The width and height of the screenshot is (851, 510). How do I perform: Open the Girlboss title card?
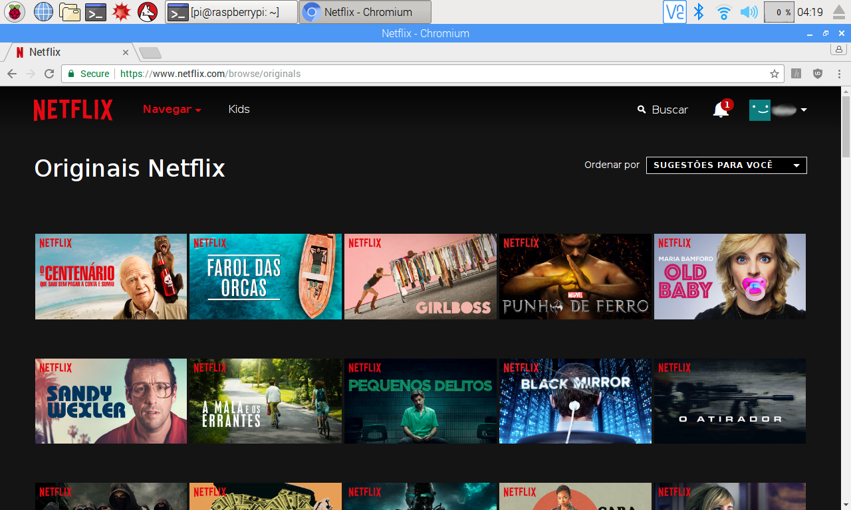[x=421, y=276]
